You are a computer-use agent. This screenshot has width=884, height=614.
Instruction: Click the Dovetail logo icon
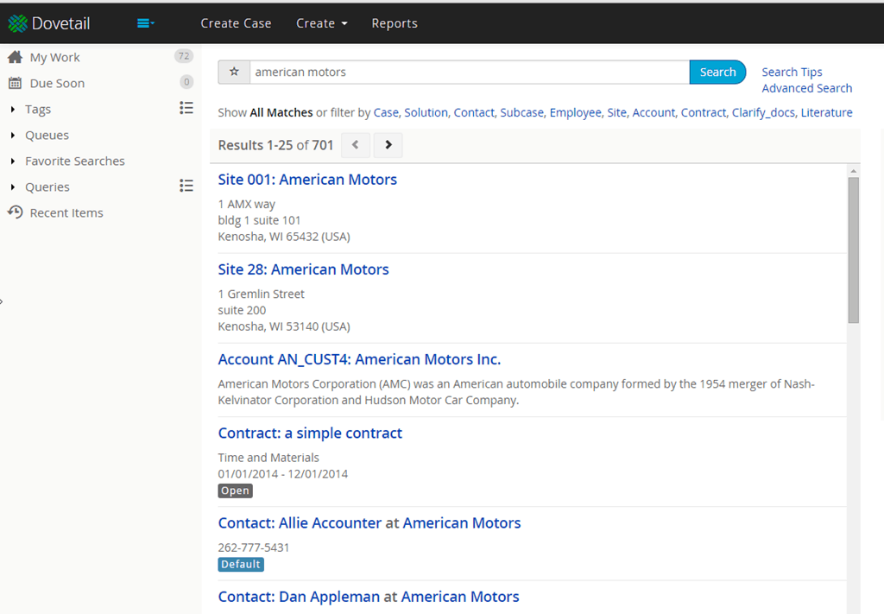[16, 22]
